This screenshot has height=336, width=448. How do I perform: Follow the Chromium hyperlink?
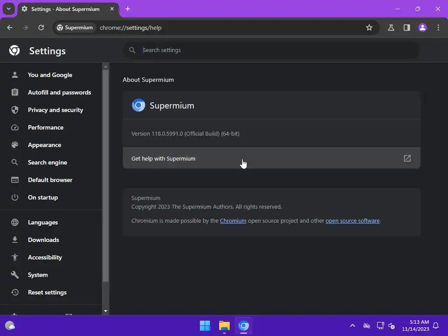pos(233,221)
